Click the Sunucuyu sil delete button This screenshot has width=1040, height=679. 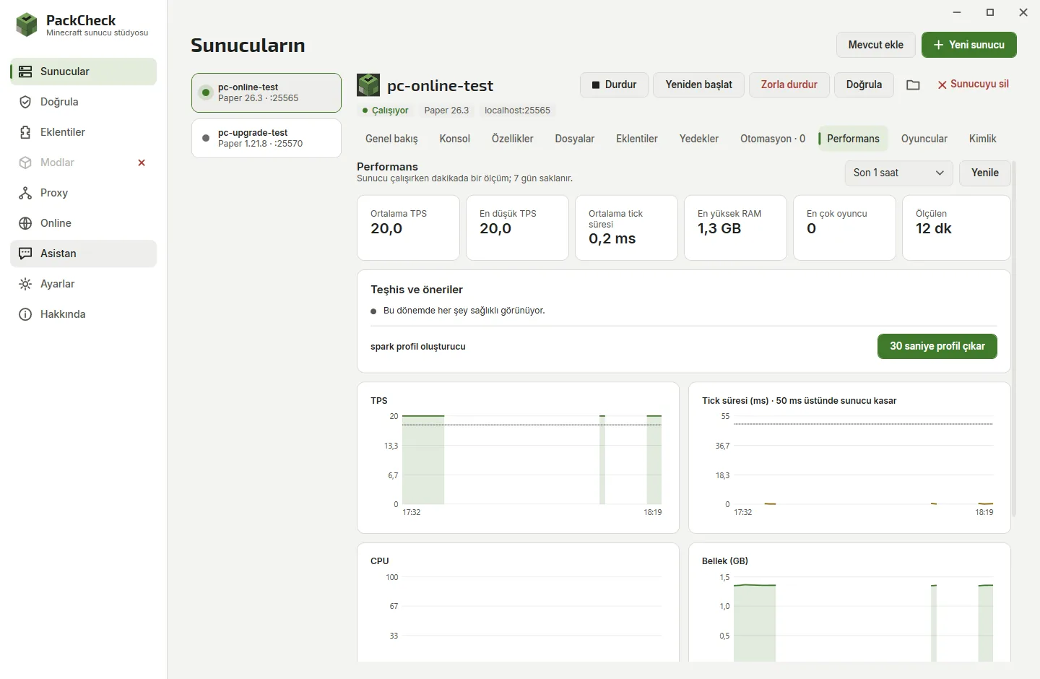pos(973,85)
